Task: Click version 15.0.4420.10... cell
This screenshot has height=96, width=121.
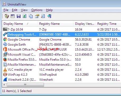Action: click(85, 50)
